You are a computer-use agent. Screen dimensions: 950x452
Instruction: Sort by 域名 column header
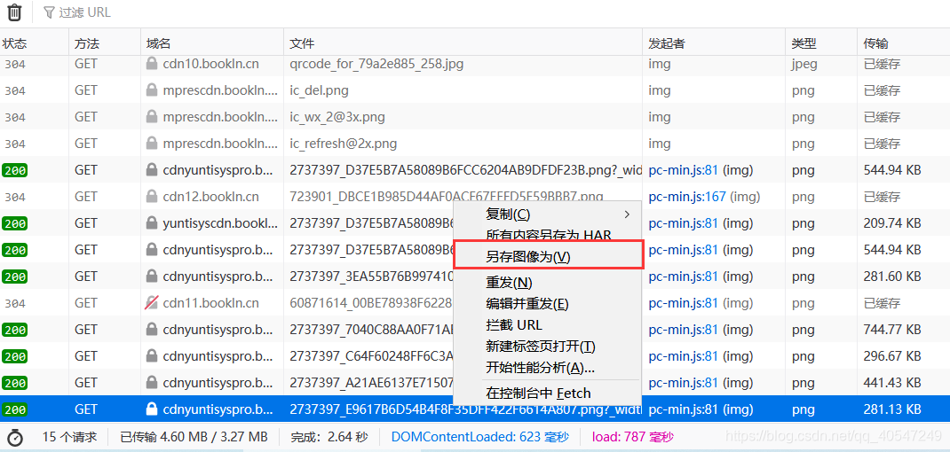[212, 43]
